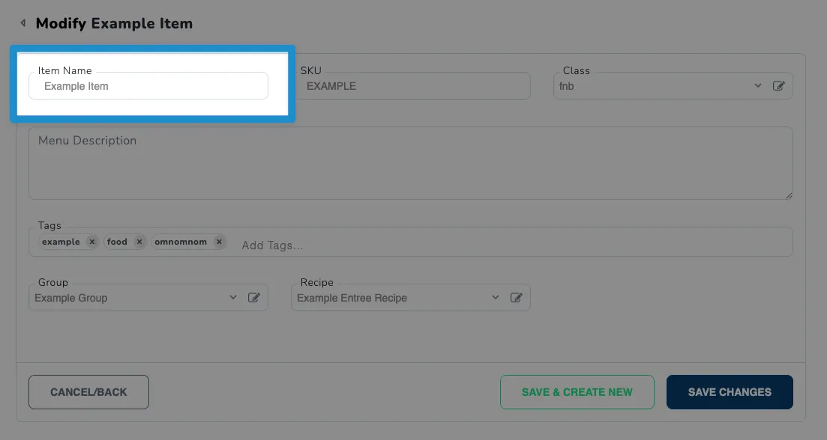827x440 pixels.
Task: Click Save & Create New
Action: [577, 392]
